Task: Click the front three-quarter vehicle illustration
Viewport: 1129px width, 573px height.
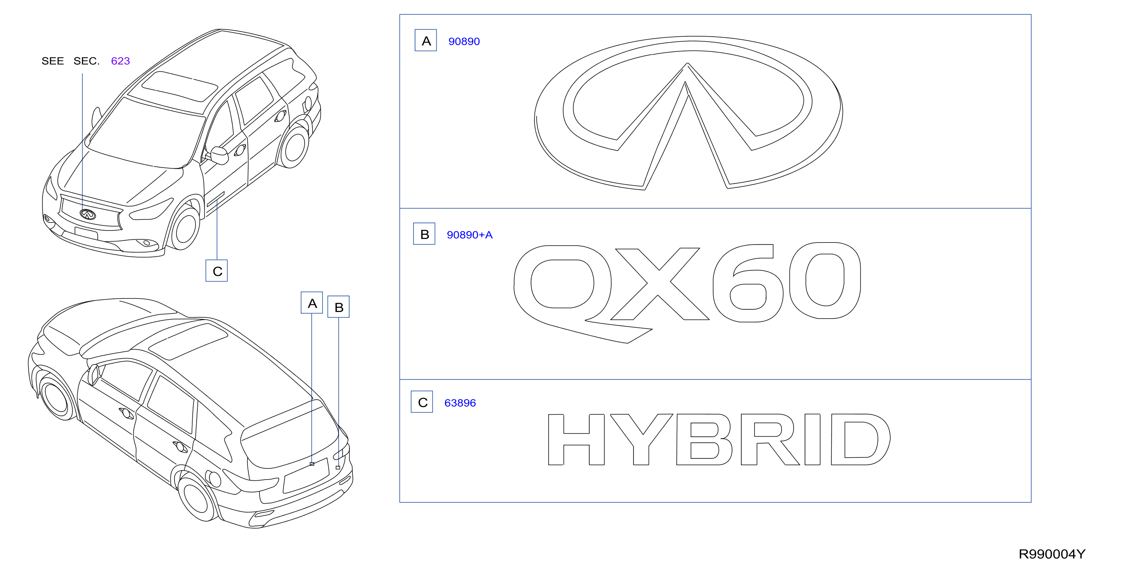Action: coord(181,143)
